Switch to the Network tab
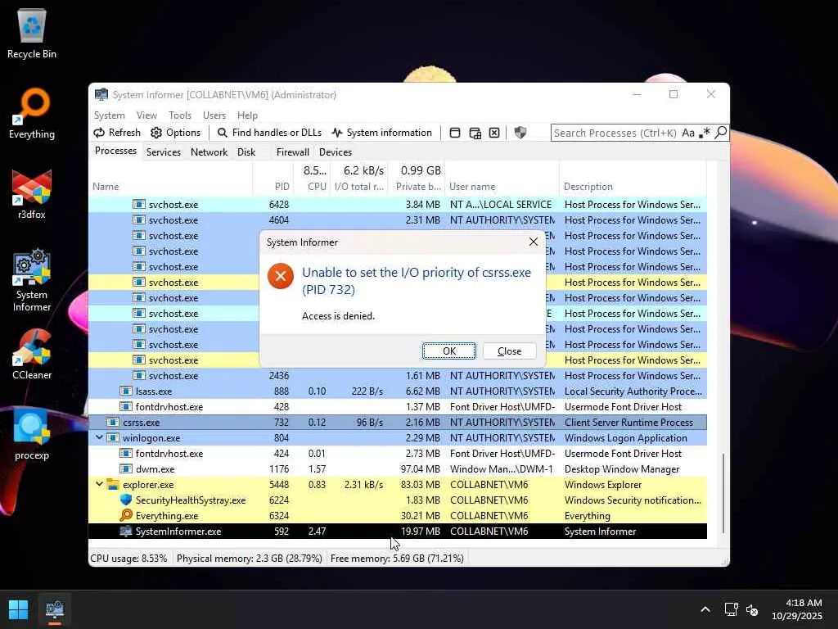 click(x=209, y=152)
